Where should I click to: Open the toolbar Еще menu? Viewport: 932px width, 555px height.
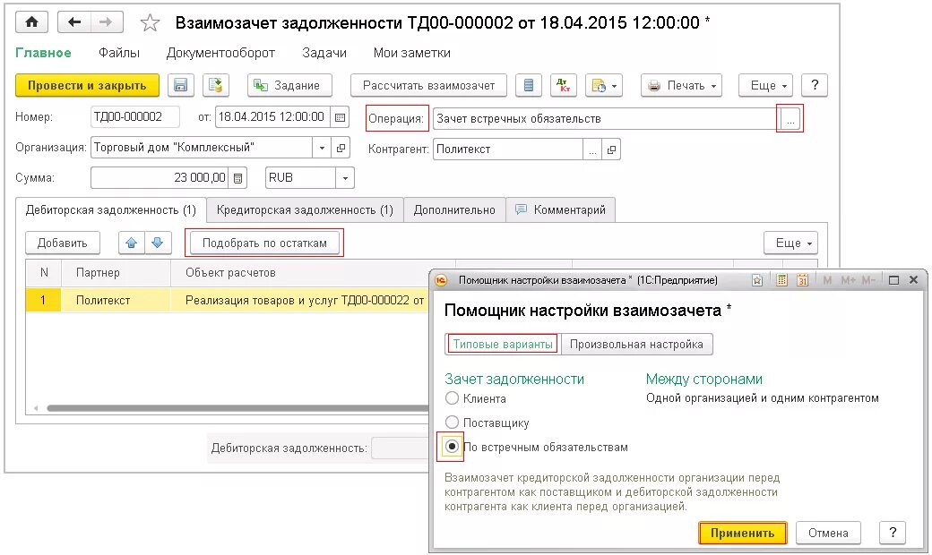pos(767,85)
